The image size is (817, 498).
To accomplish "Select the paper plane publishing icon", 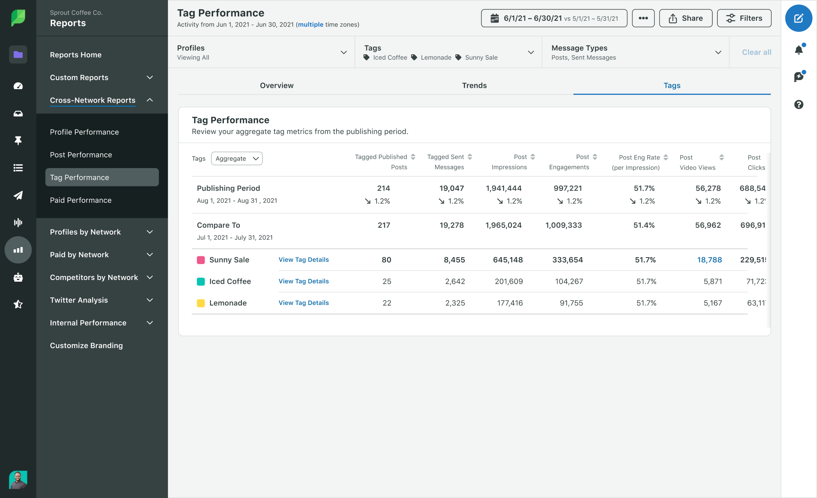I will coord(18,195).
